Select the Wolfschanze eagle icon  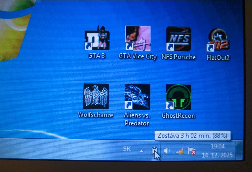[x=96, y=96]
